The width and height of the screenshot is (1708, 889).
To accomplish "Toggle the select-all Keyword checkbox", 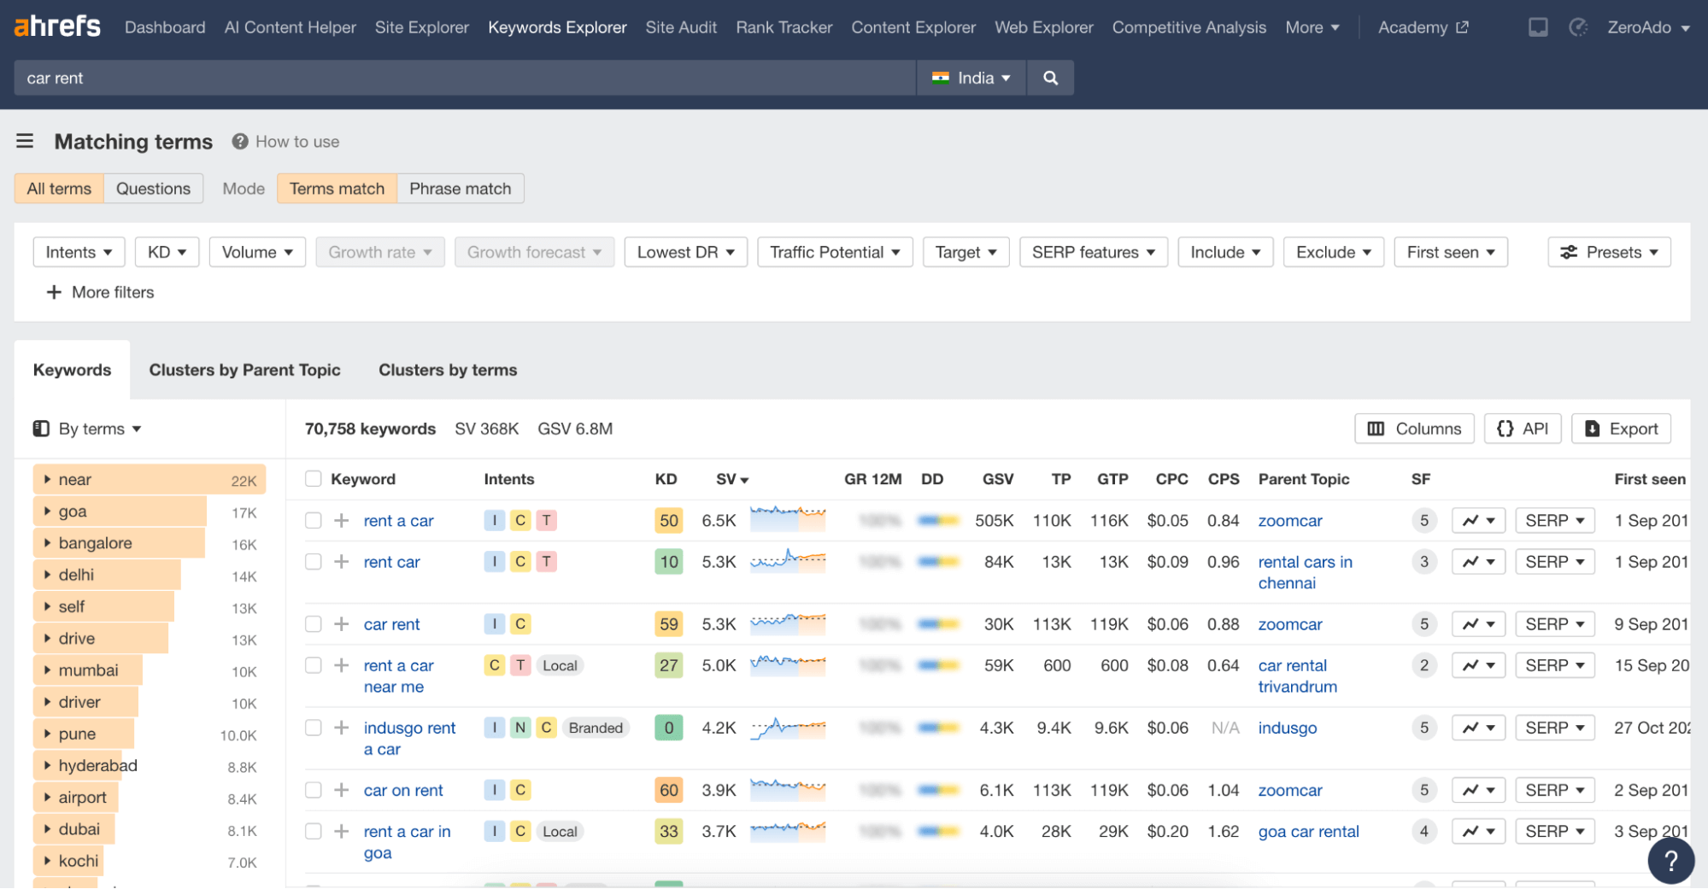I will pos(314,479).
